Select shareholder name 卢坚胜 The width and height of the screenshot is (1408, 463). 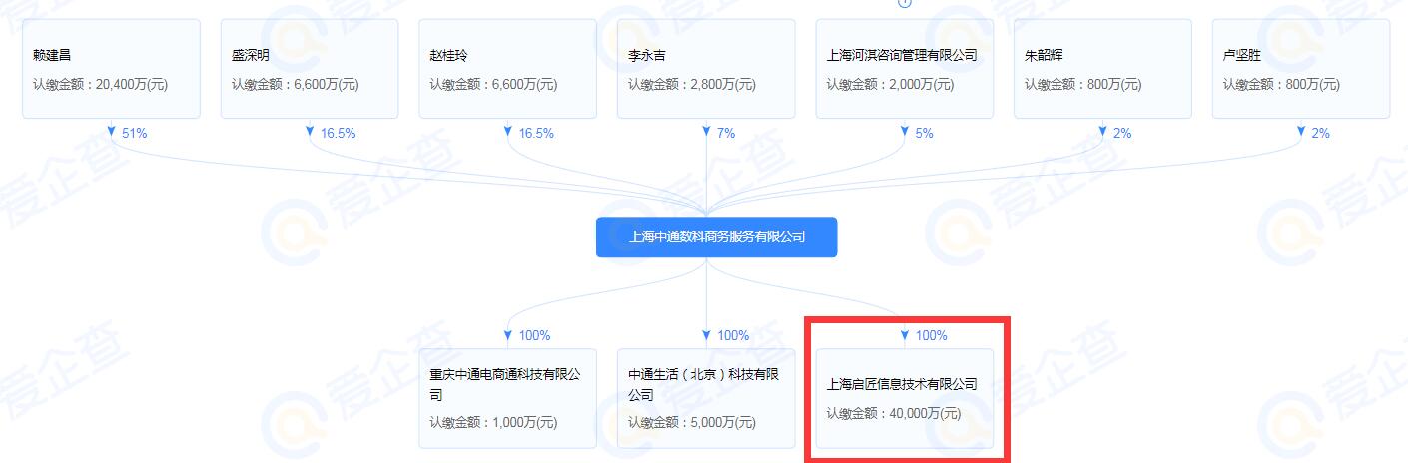coord(1241,55)
